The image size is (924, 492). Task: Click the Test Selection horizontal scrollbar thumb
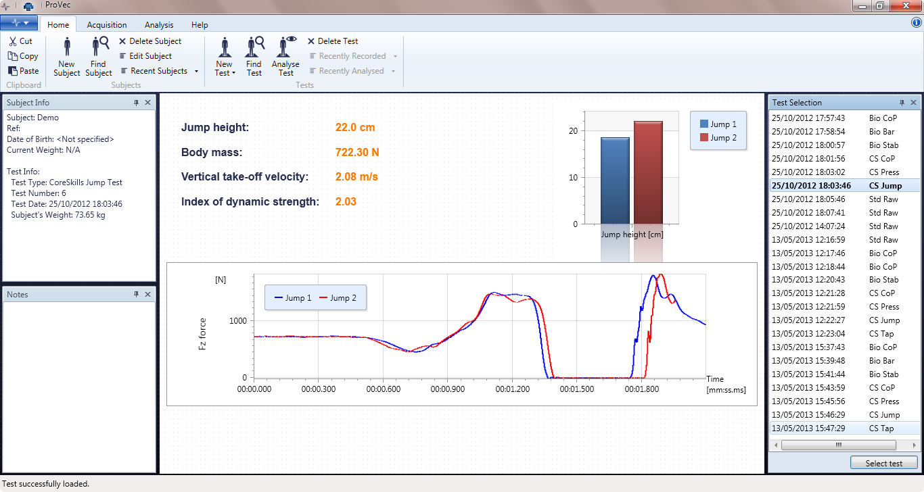pos(838,445)
